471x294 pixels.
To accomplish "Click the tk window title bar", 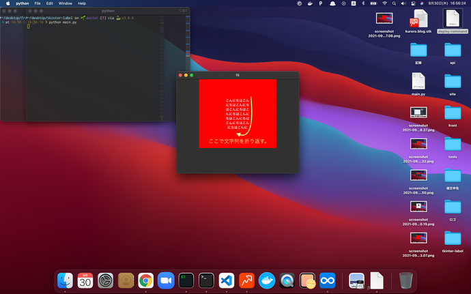I will tap(238, 75).
